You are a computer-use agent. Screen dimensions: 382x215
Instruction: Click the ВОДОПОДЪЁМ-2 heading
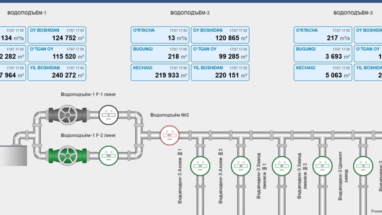(190, 13)
